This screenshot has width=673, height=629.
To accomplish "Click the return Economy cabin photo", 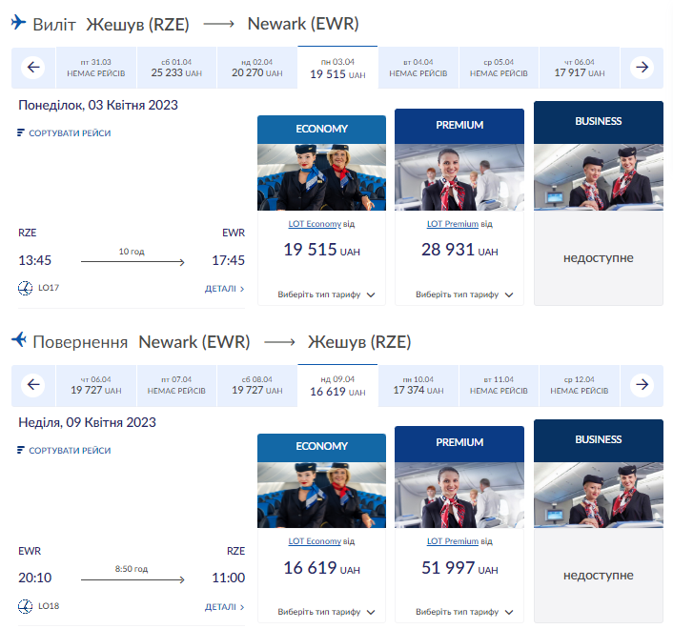I will click(321, 494).
